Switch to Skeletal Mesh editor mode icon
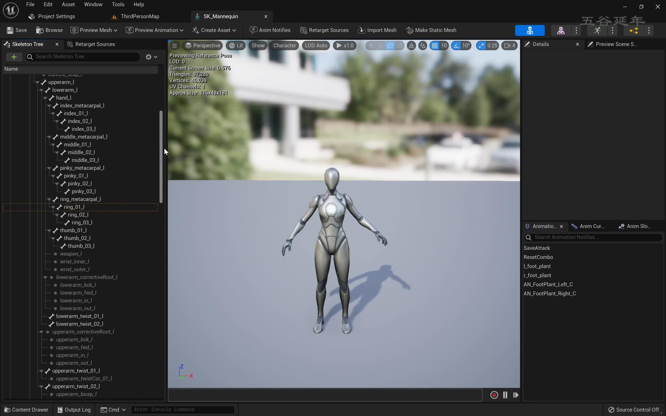 561,30
